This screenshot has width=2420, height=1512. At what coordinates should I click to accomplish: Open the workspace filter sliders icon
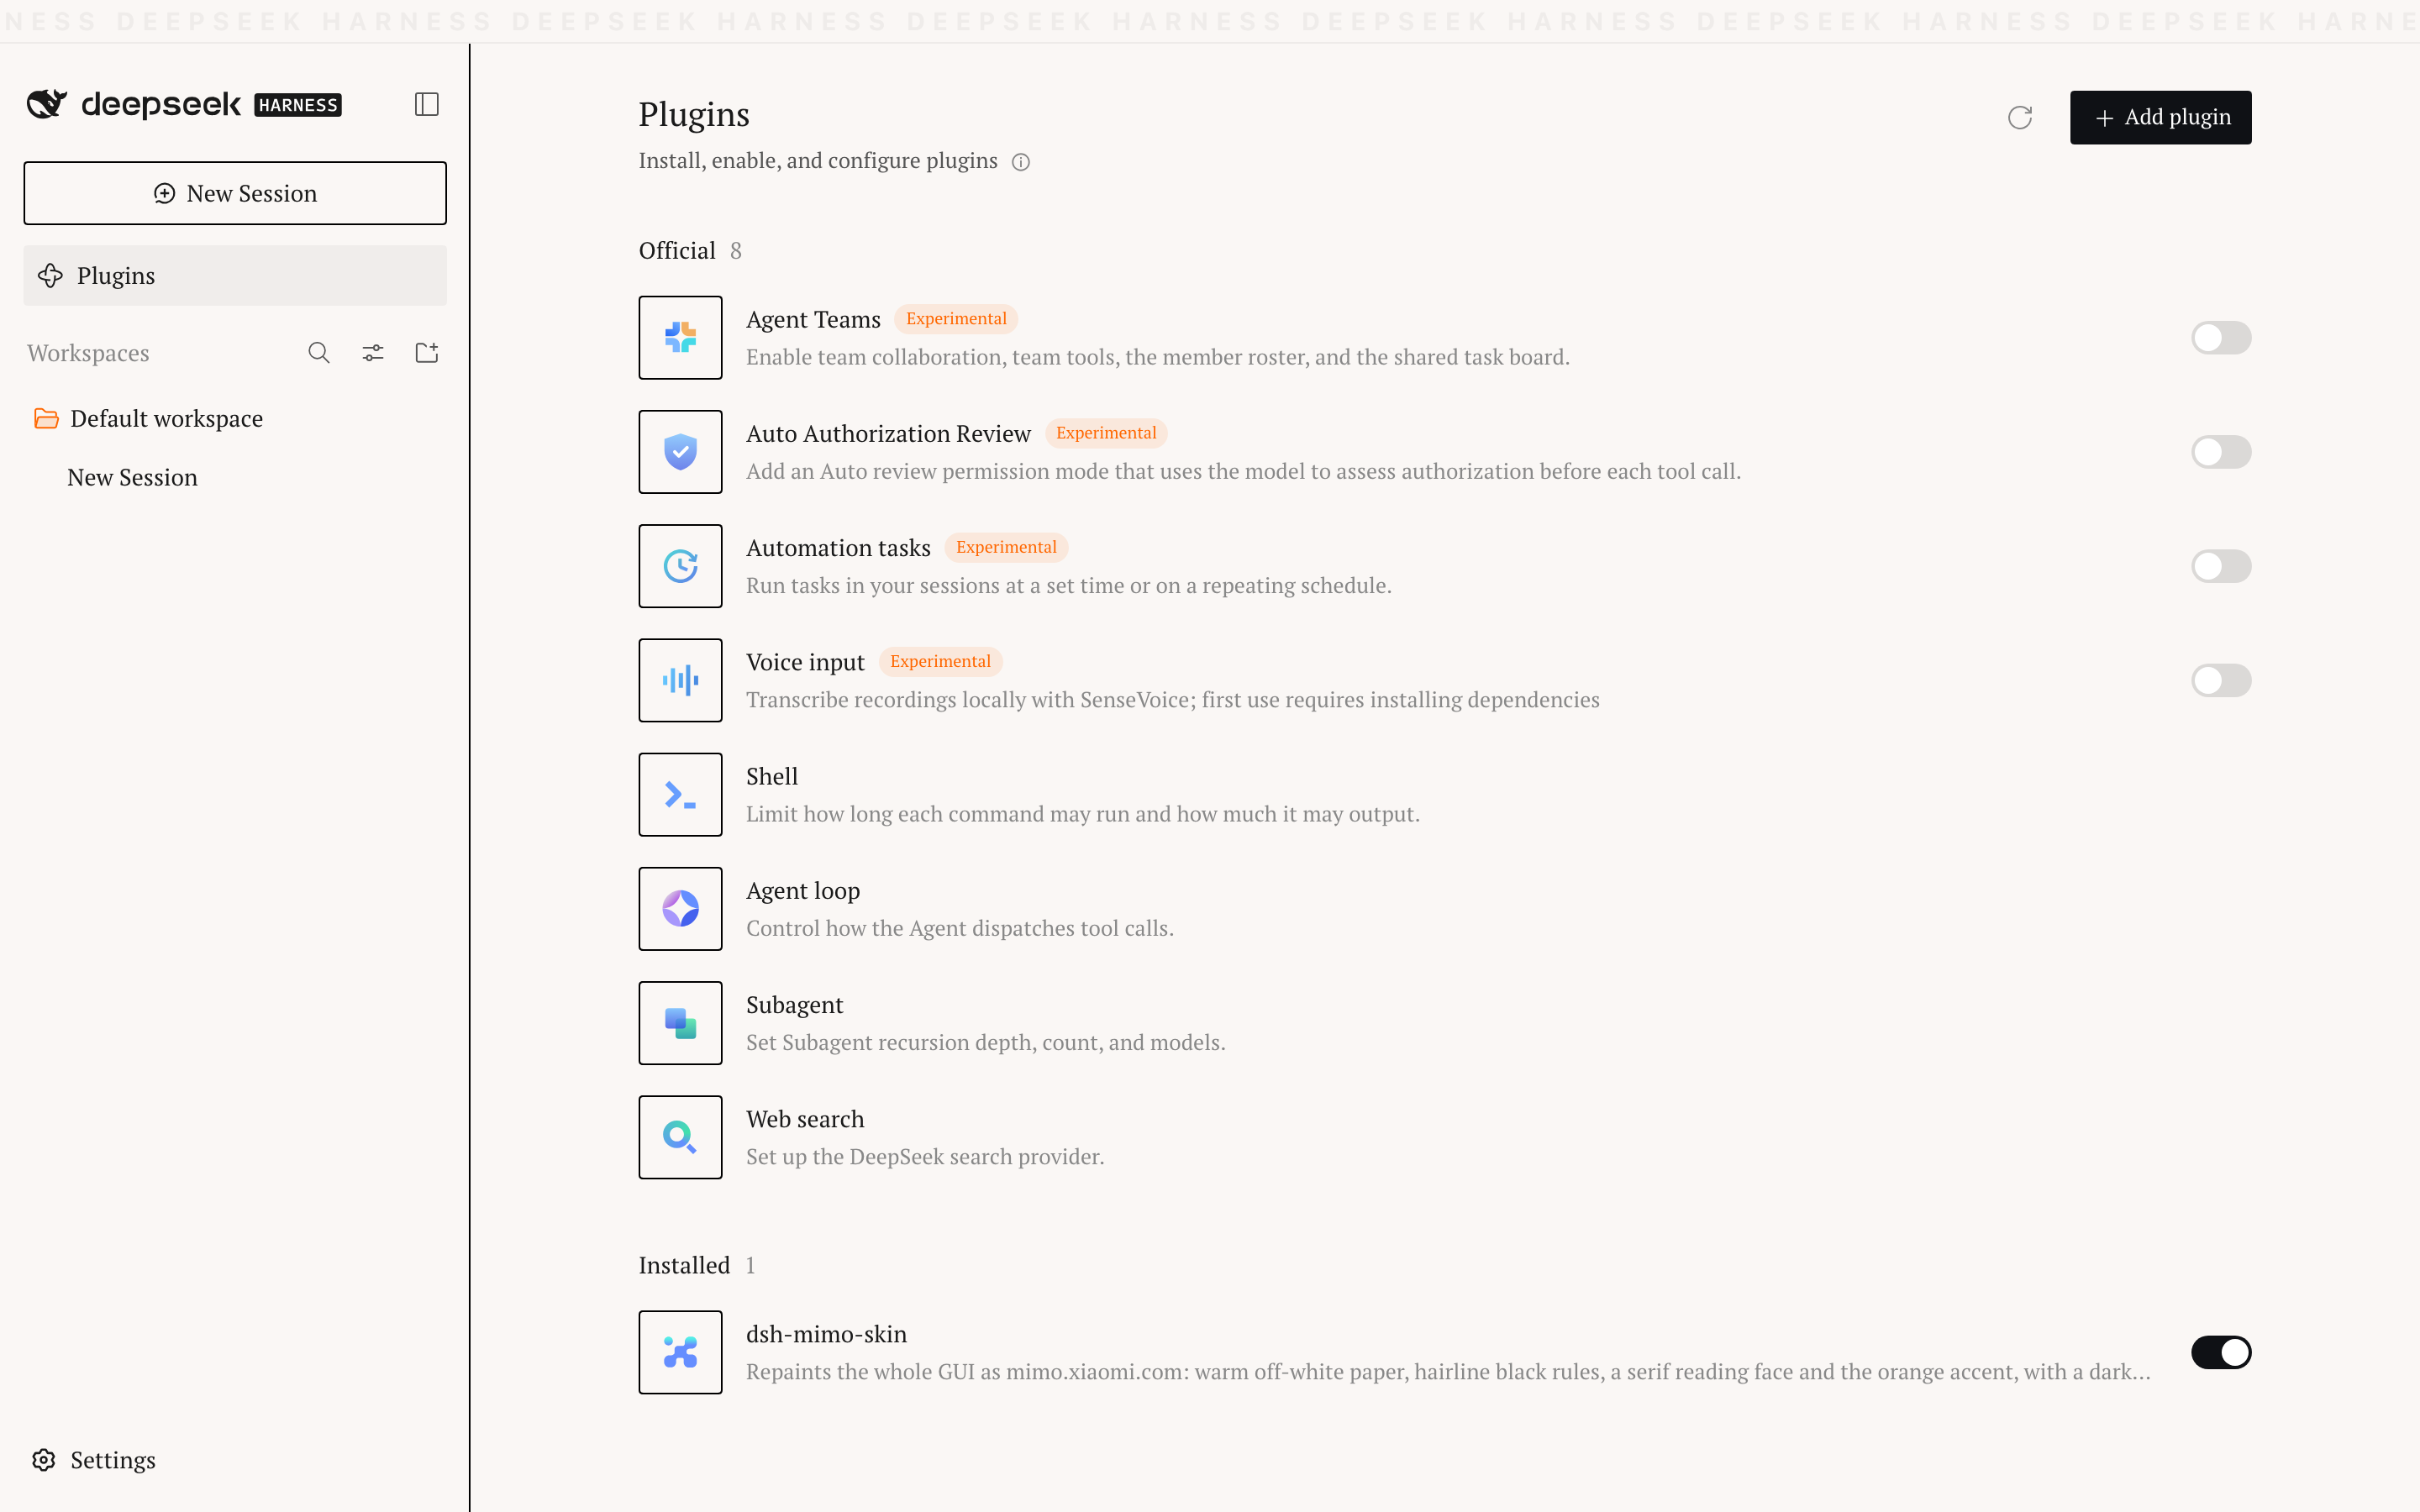(373, 353)
